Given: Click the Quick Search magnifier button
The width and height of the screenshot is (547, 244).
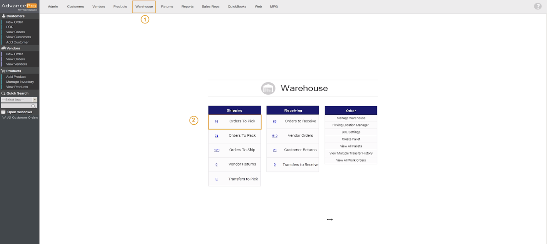Looking at the screenshot, I should click(34, 106).
